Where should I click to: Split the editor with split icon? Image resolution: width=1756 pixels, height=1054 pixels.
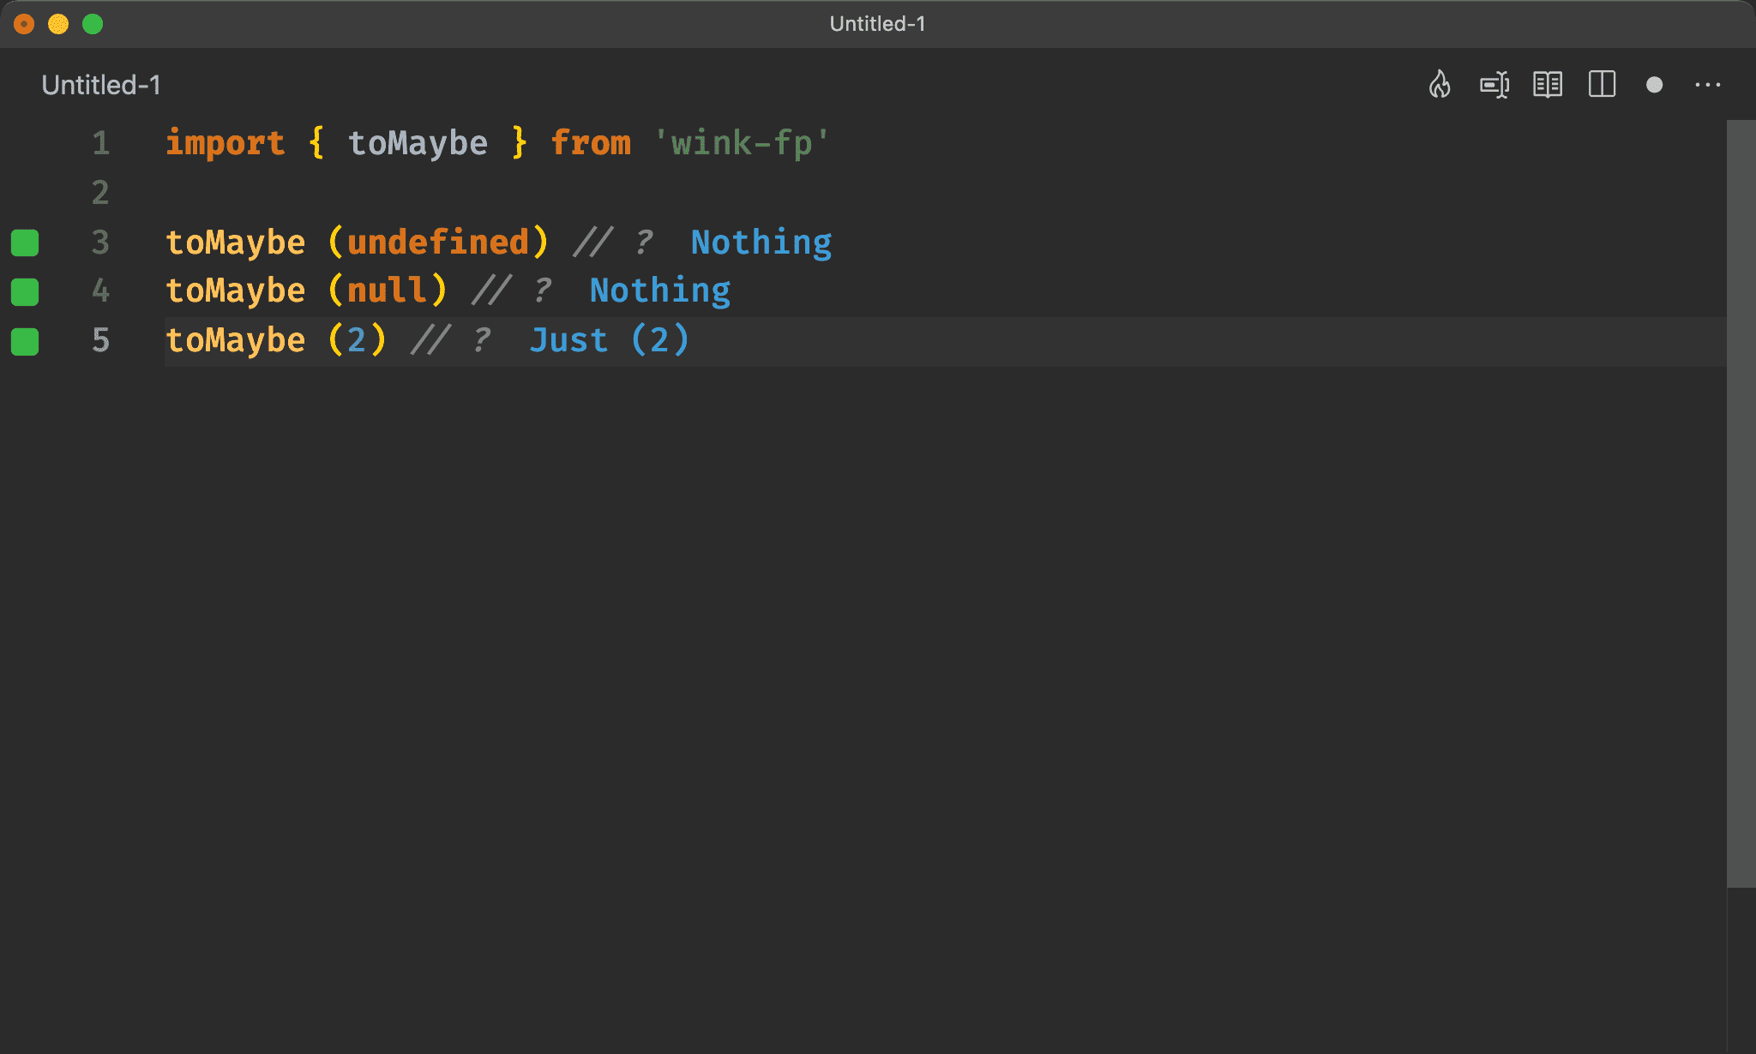[x=1602, y=84]
